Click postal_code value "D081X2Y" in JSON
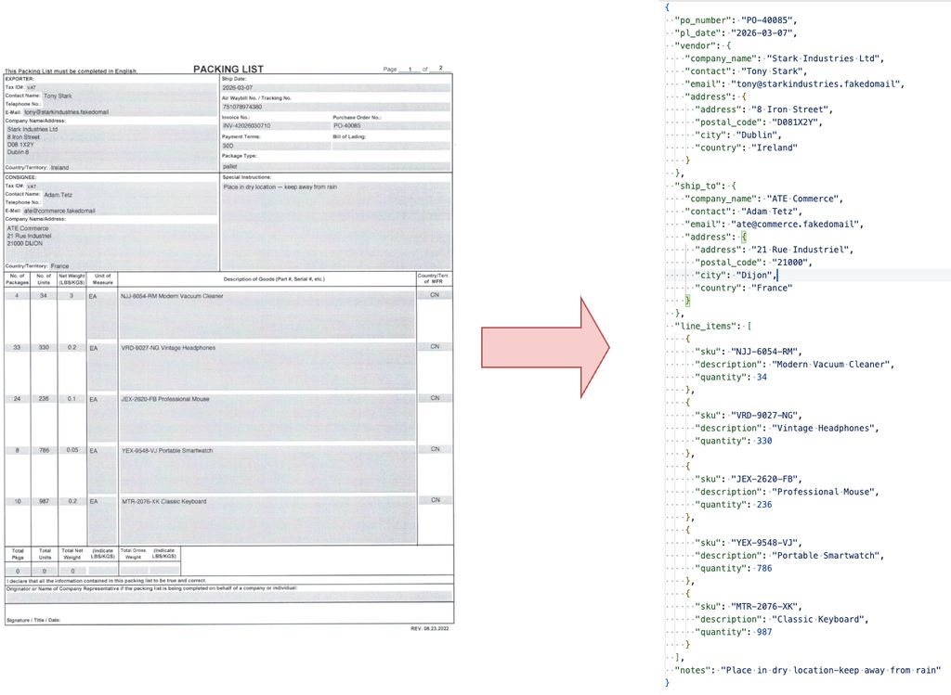This screenshot has width=951, height=695. click(797, 122)
